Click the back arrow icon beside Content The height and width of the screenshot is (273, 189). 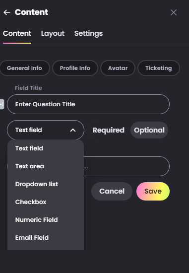7,12
